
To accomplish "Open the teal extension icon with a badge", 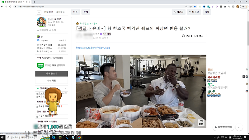I will click(209, 7).
